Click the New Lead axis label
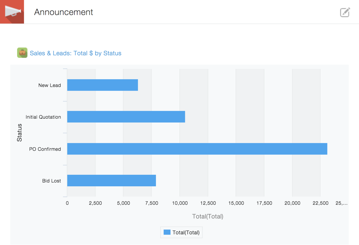 [50, 85]
